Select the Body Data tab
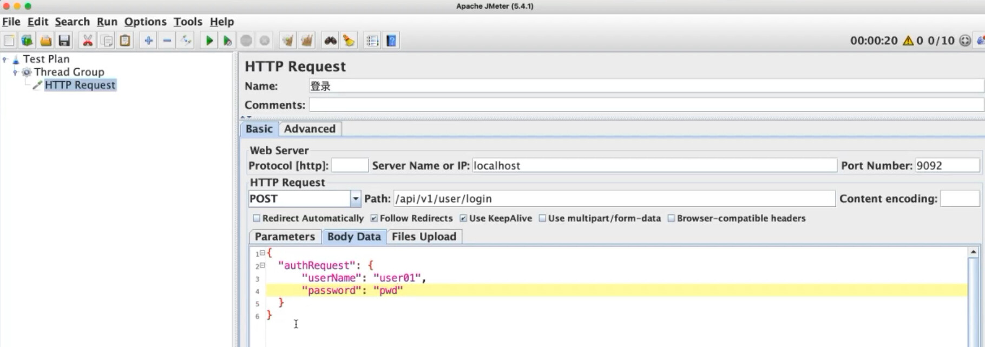985x347 pixels. tap(354, 237)
